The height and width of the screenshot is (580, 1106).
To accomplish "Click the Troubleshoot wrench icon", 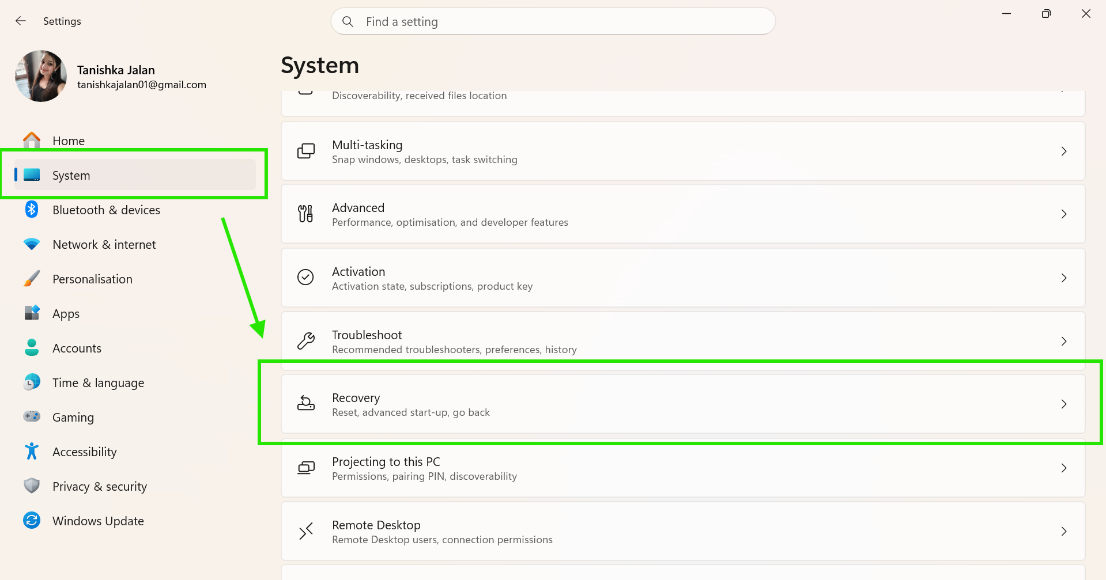I will [x=306, y=341].
